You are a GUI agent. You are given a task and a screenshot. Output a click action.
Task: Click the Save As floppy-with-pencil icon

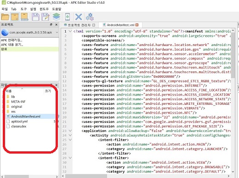pos(46,17)
